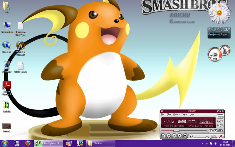Open Winamp Options menu
This screenshot has height=147, width=235.
click(x=177, y=114)
